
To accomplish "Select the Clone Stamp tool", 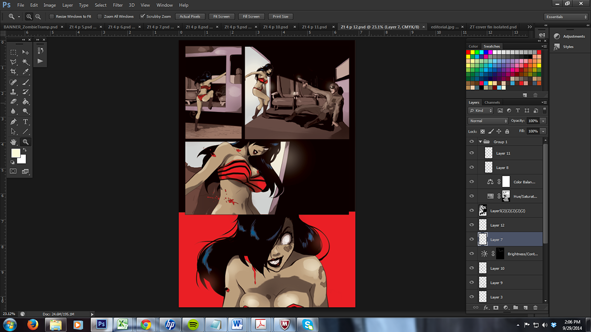I will click(14, 92).
